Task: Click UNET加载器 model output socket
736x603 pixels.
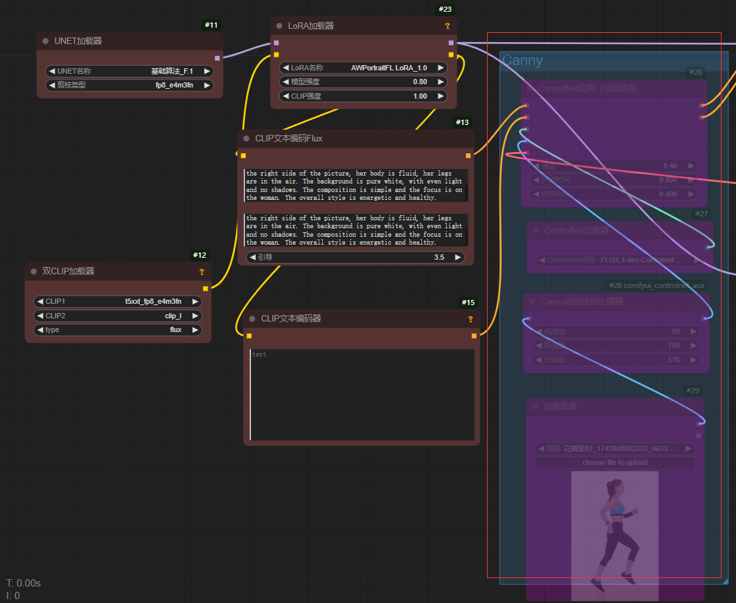Action: tap(217, 59)
